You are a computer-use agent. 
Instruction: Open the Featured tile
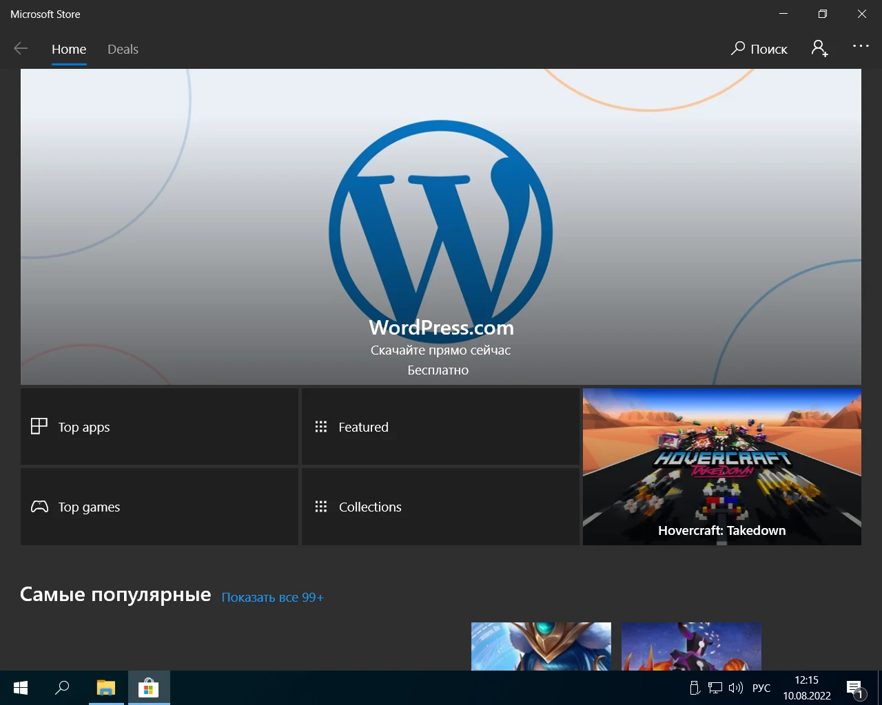tap(440, 427)
